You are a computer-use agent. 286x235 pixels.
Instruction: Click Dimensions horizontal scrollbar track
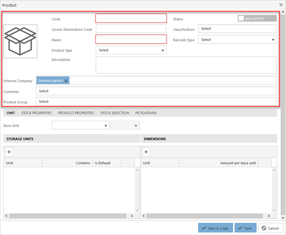205,216
